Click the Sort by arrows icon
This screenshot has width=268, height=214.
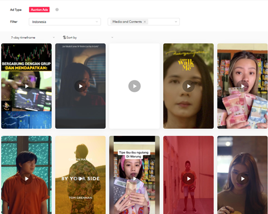pos(64,38)
